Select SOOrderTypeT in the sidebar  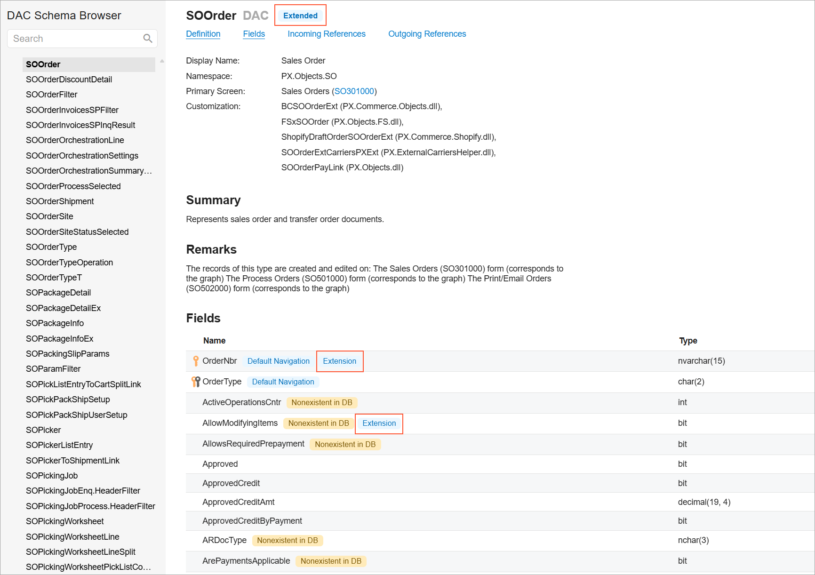pyautogui.click(x=54, y=278)
